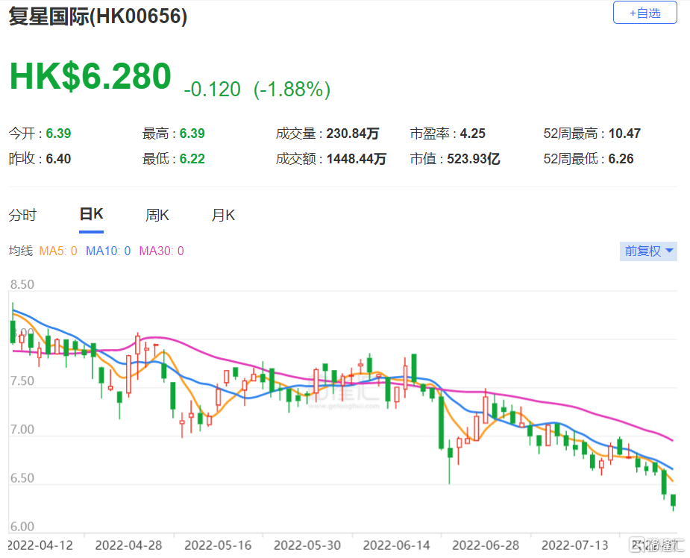Click the 2022-05-16 date axis label
690x558 pixels.
(219, 545)
